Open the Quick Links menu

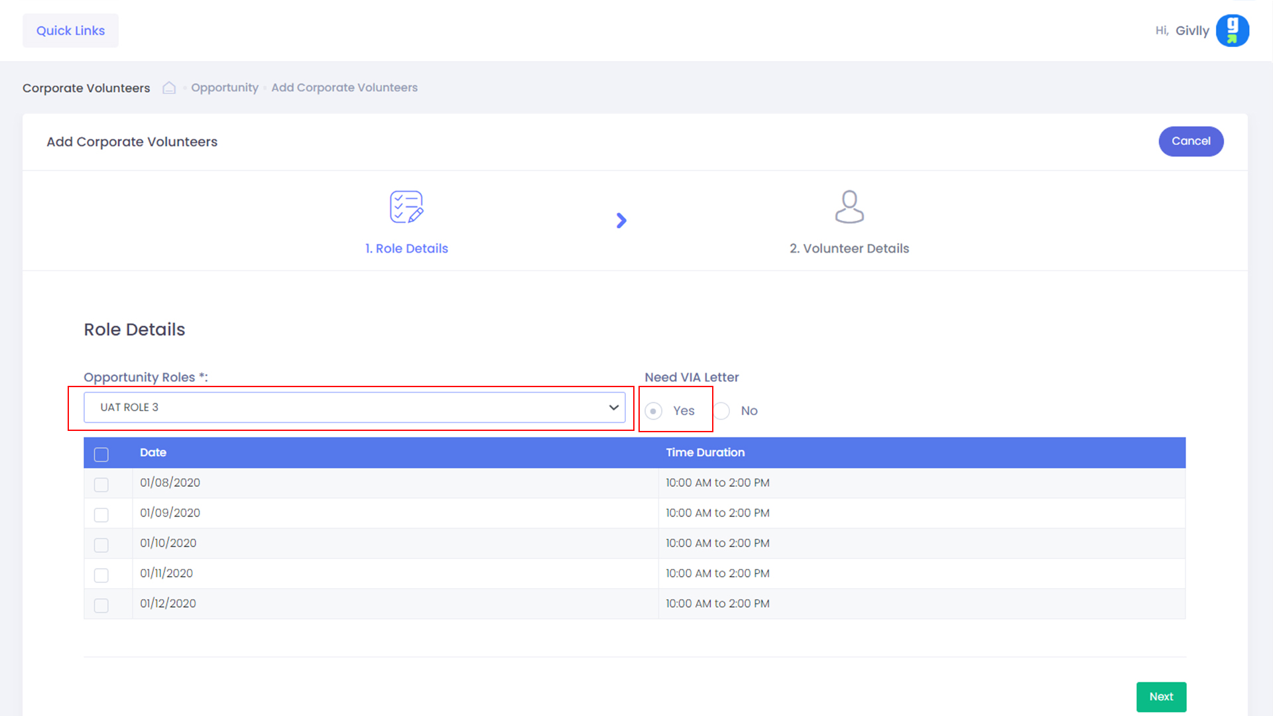(x=70, y=30)
